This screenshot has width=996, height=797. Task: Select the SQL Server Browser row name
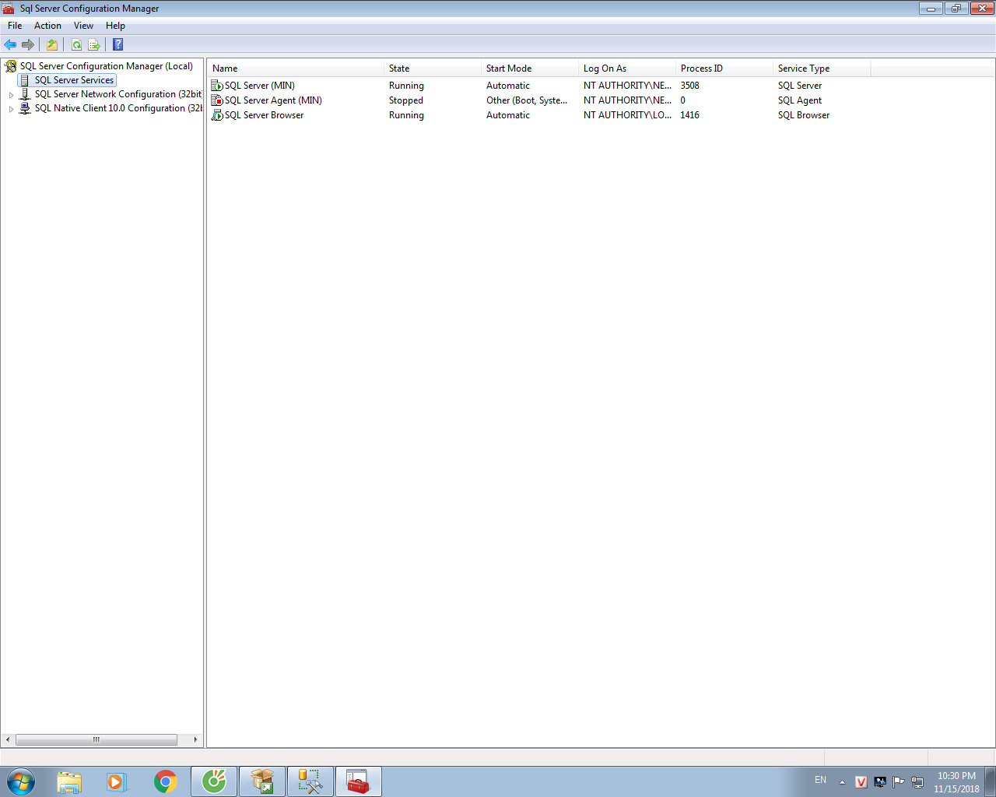[x=265, y=115]
